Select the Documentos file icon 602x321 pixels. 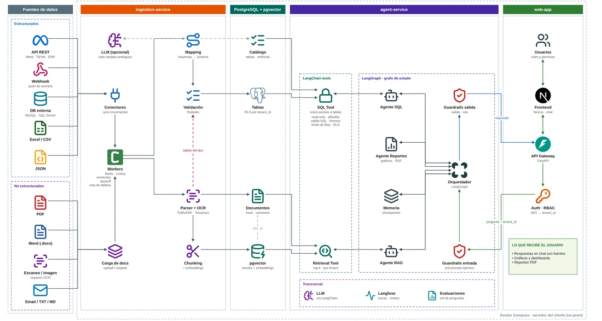pyautogui.click(x=258, y=196)
